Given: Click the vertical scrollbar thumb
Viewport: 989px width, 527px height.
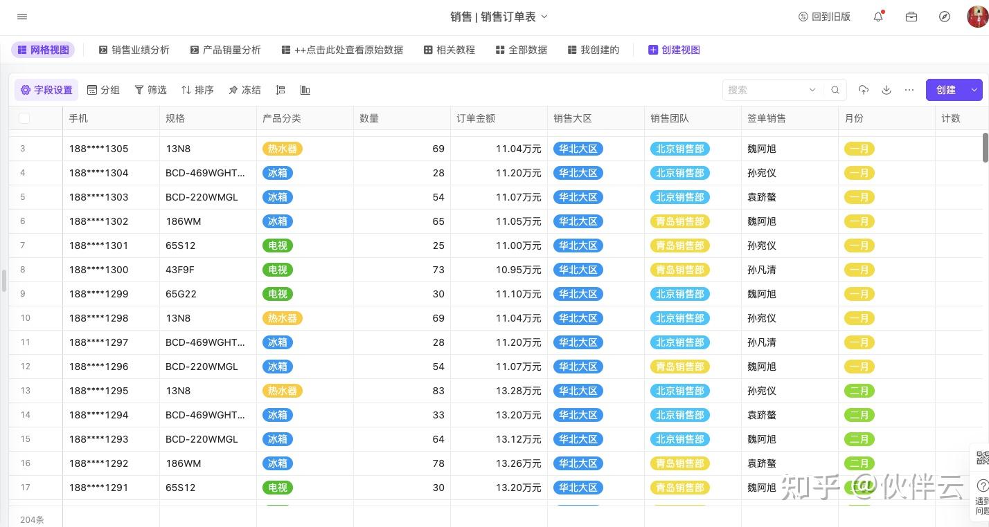Looking at the screenshot, I should click(x=986, y=147).
